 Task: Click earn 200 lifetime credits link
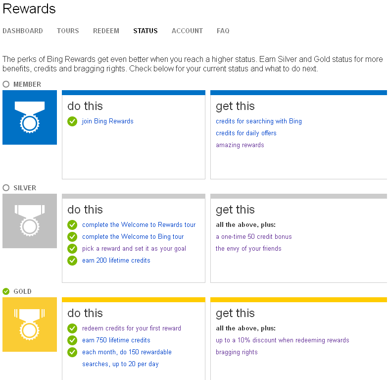tap(116, 261)
